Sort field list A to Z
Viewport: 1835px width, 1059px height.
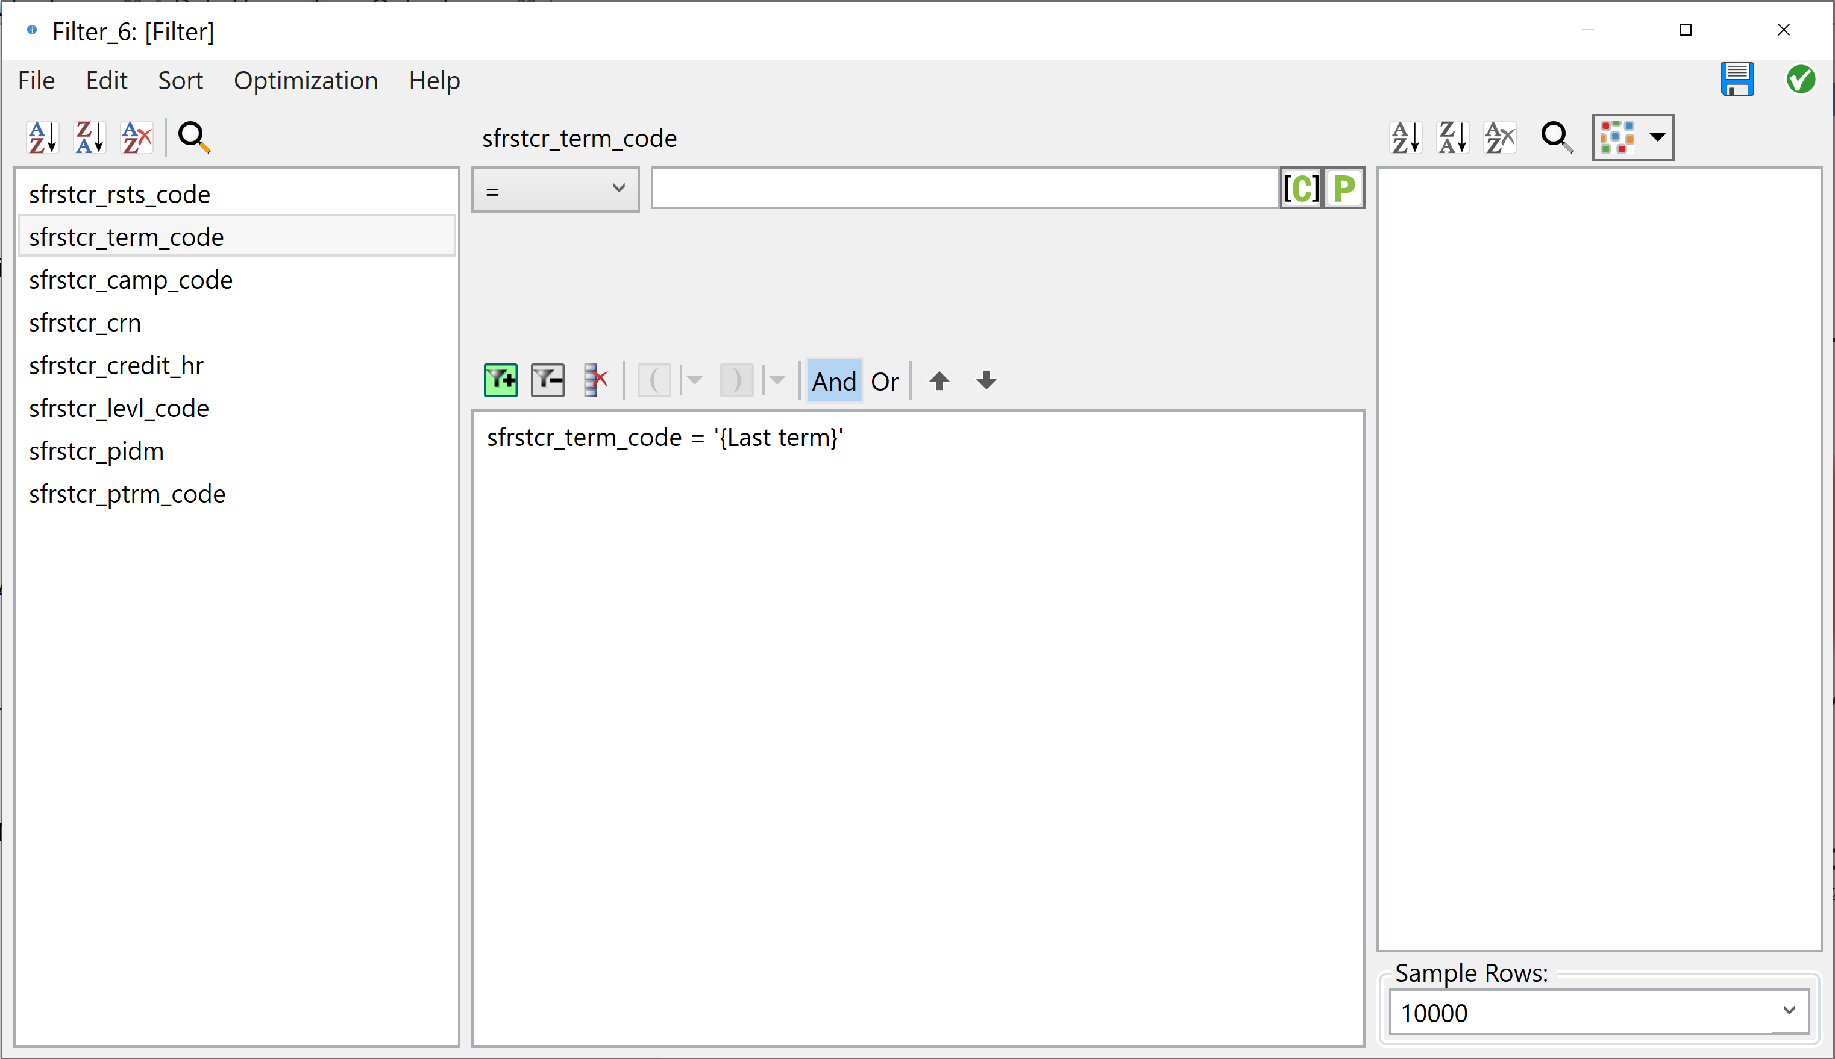[42, 137]
